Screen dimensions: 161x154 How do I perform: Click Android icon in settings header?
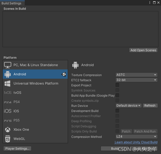(75, 65)
